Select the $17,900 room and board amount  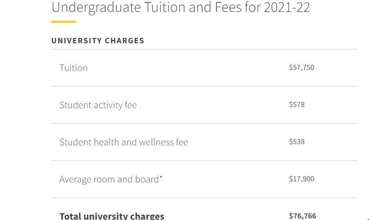302,179
